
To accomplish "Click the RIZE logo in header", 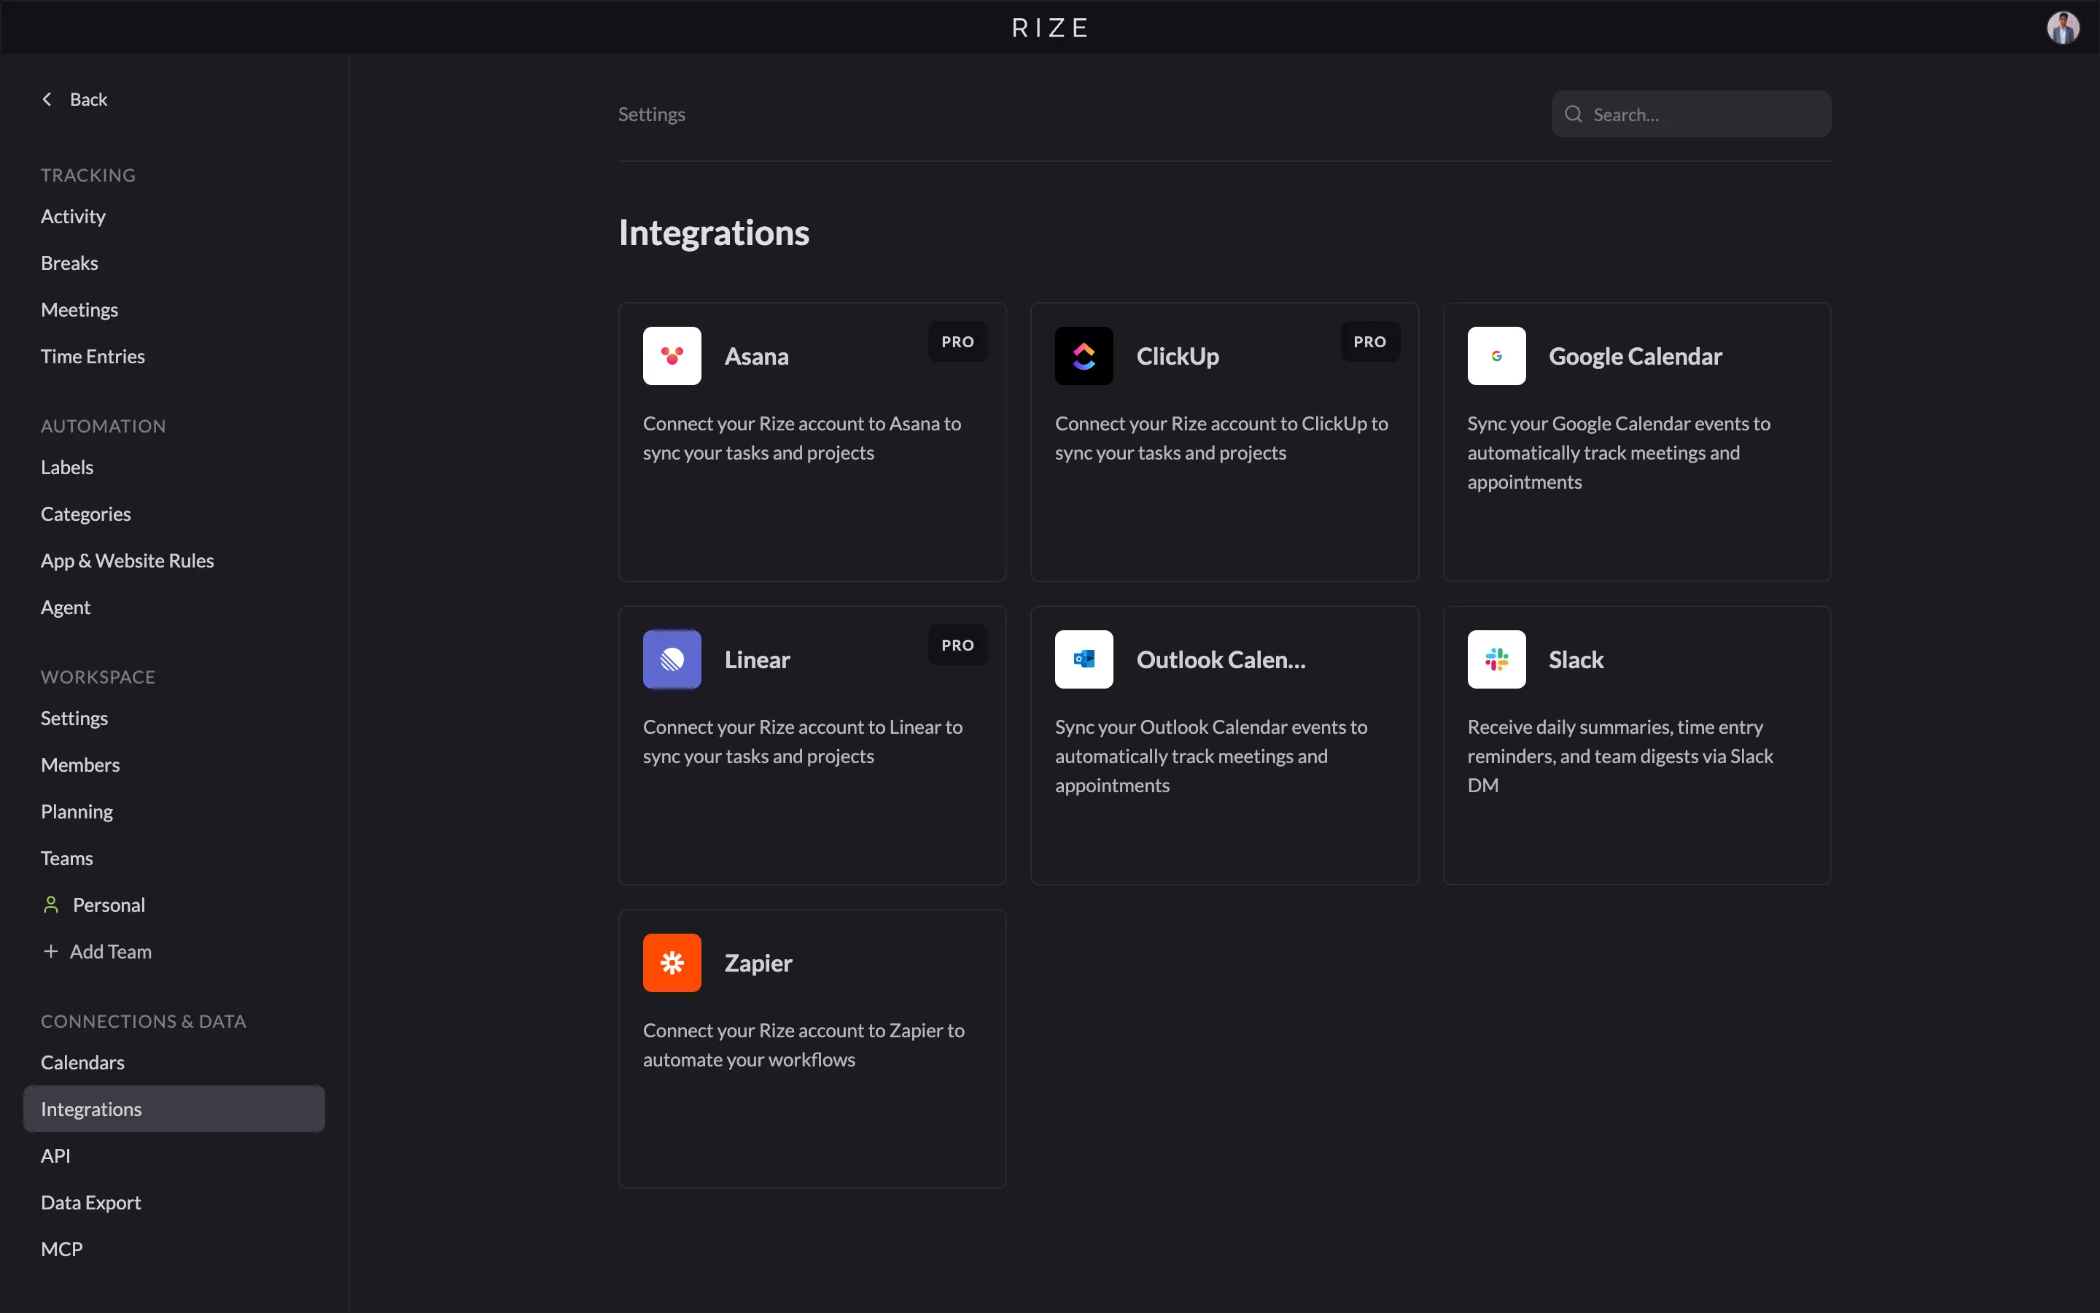I will pos(1050,28).
